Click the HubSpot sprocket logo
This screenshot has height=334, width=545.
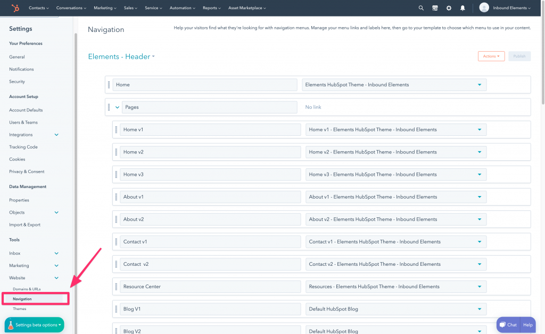[x=15, y=7]
